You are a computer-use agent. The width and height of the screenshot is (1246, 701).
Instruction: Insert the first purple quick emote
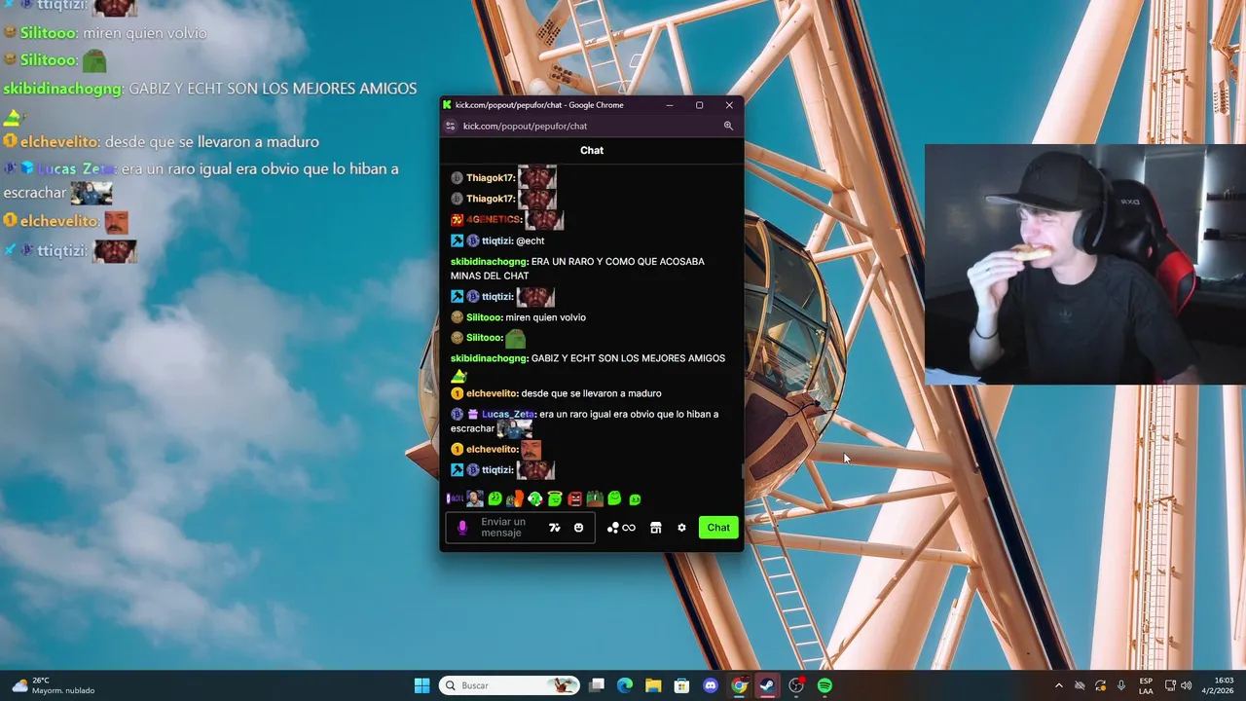coord(455,498)
